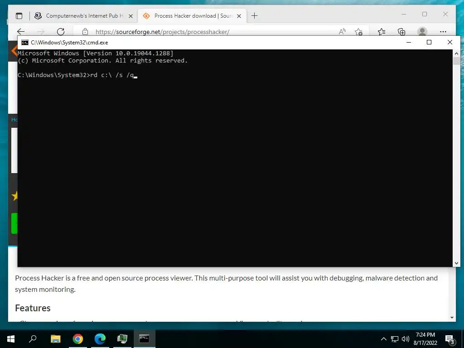Open the Edge tab actions menu icon
This screenshot has width=464, height=348.
19,16
